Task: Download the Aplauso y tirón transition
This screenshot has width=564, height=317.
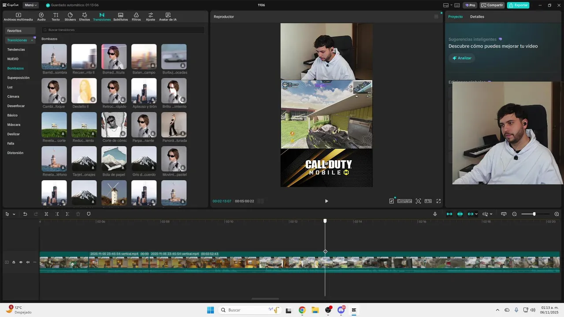Action: tap(153, 100)
